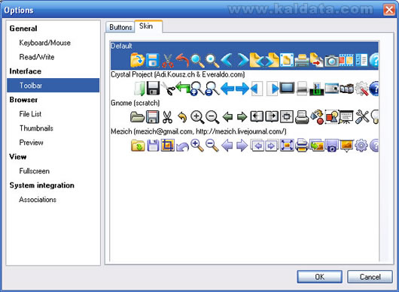399x292 pixels.
Task: Click the gear settings icon in Mezich row
Action: tap(361, 146)
